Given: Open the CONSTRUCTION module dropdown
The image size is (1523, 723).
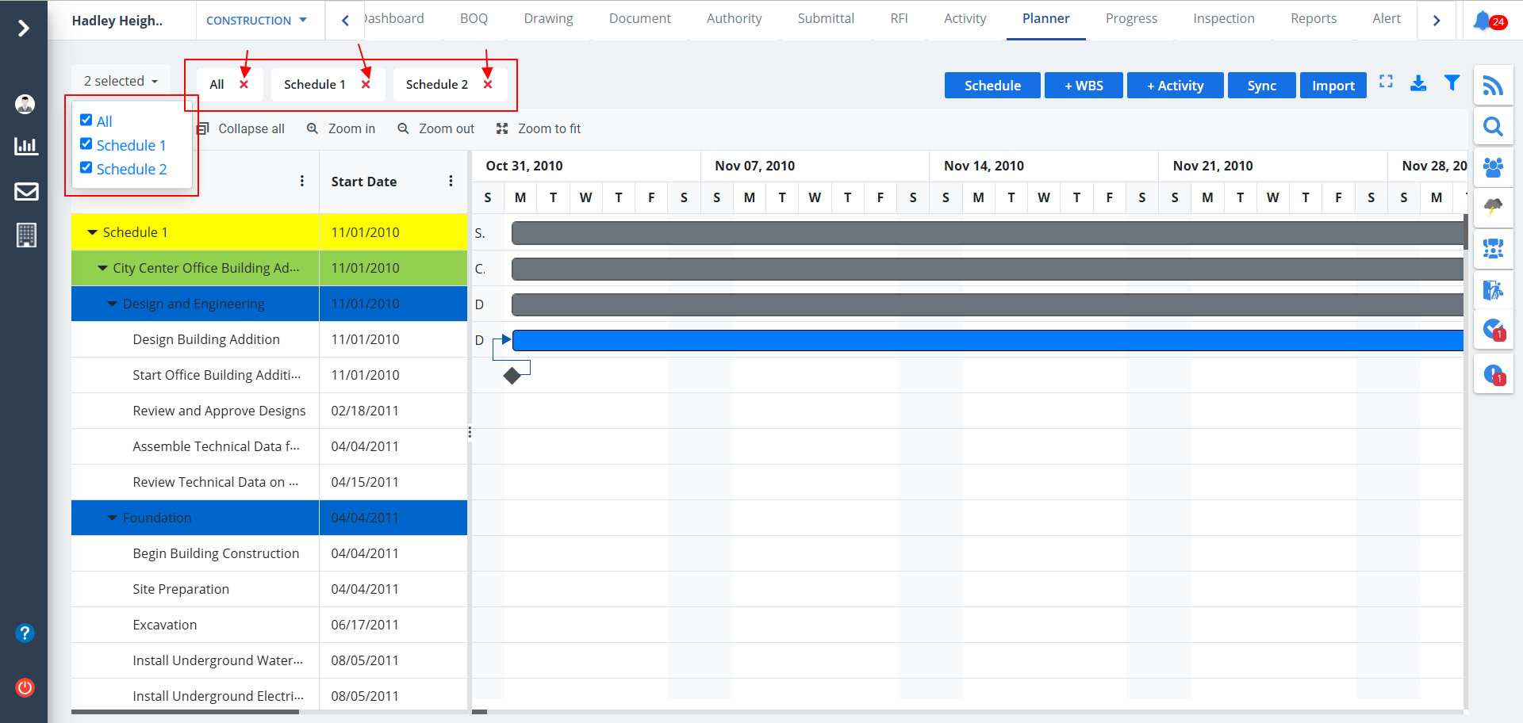Looking at the screenshot, I should tap(256, 21).
